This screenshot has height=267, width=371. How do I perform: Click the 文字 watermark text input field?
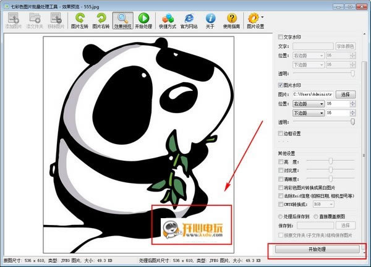[x=313, y=46]
